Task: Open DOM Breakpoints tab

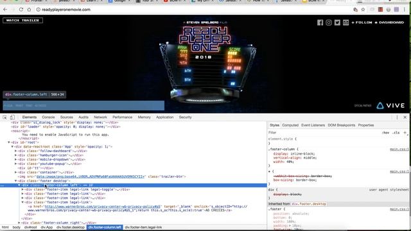Action: coord(341,125)
